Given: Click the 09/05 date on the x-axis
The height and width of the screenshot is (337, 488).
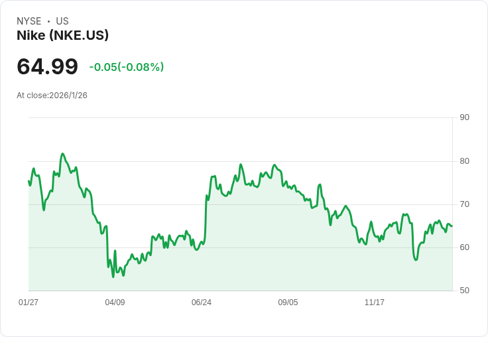Looking at the screenshot, I should pyautogui.click(x=288, y=303).
